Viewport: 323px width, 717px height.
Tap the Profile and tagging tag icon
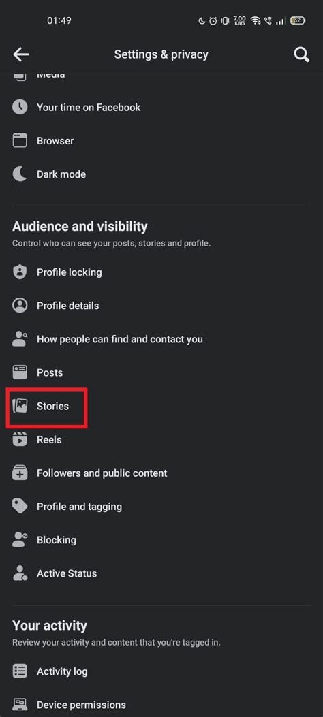(20, 506)
